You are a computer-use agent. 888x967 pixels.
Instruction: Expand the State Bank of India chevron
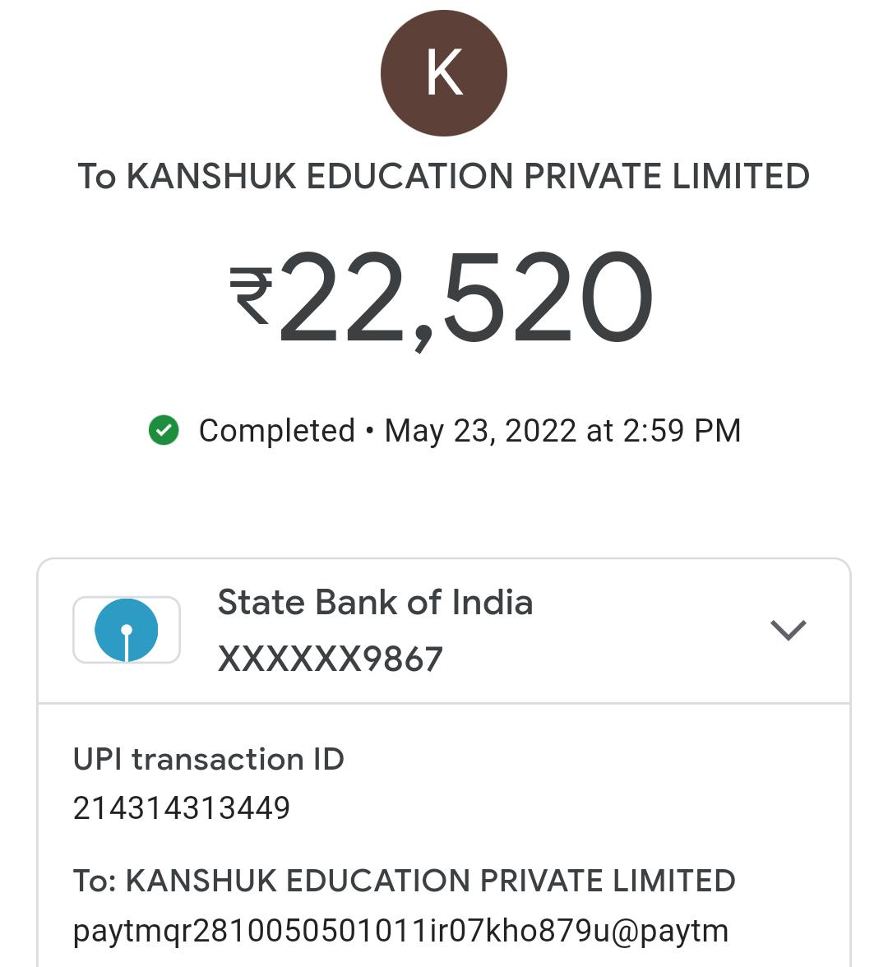(788, 630)
